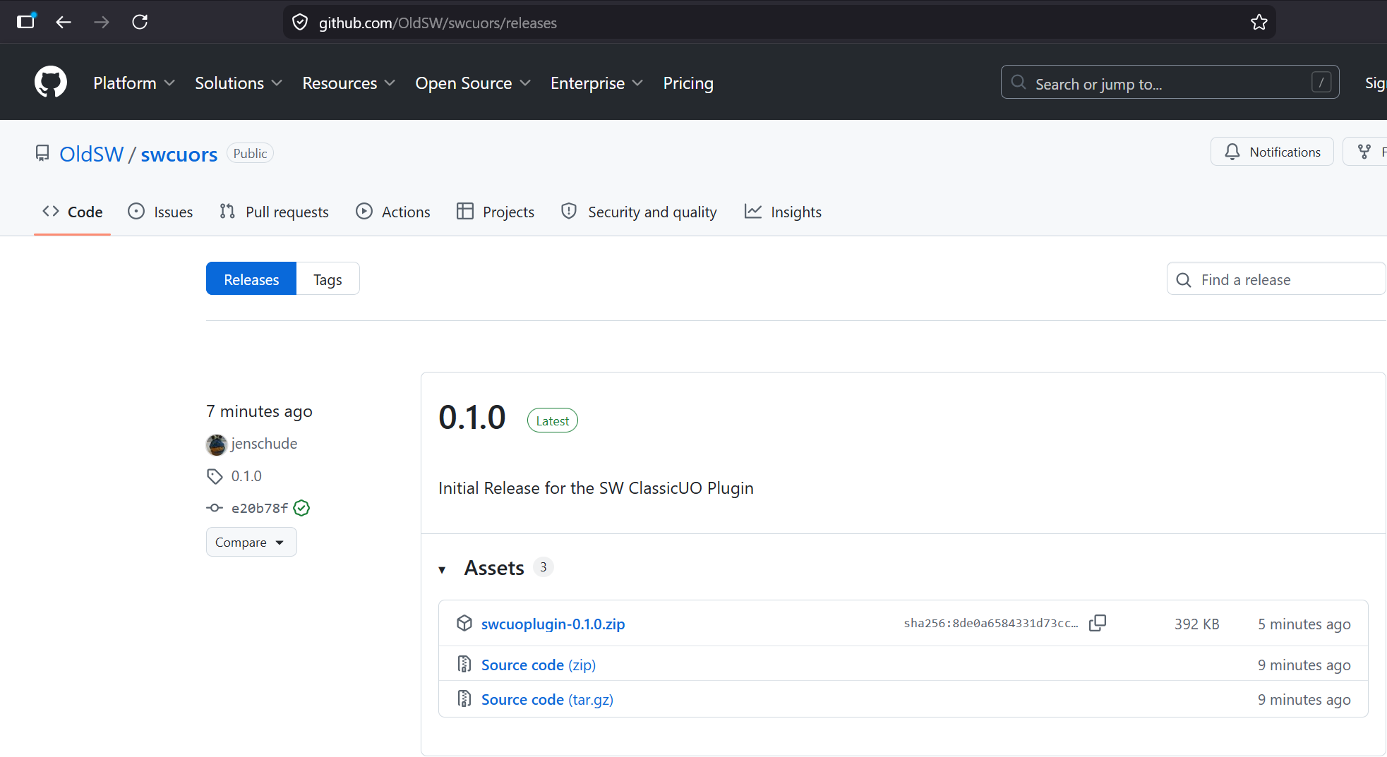Download Source code (zip)
Screen dimensions: 1387x757
pyautogui.click(x=539, y=665)
